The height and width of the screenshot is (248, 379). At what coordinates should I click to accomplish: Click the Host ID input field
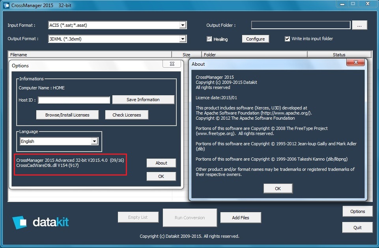[x=74, y=100]
